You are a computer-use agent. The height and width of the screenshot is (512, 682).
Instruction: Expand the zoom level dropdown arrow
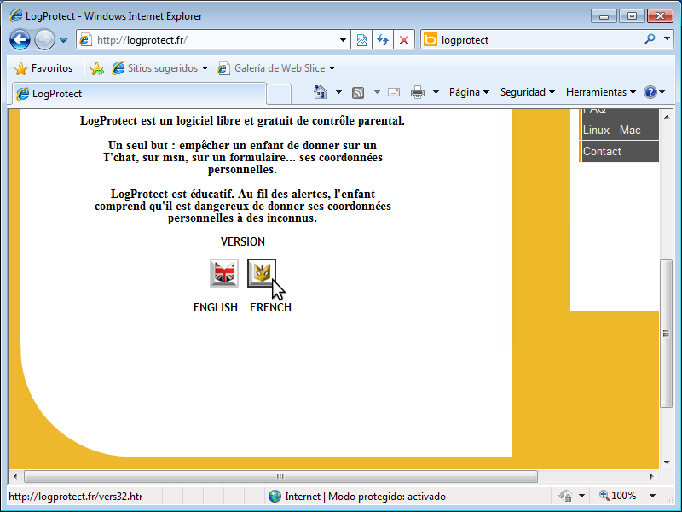(652, 496)
